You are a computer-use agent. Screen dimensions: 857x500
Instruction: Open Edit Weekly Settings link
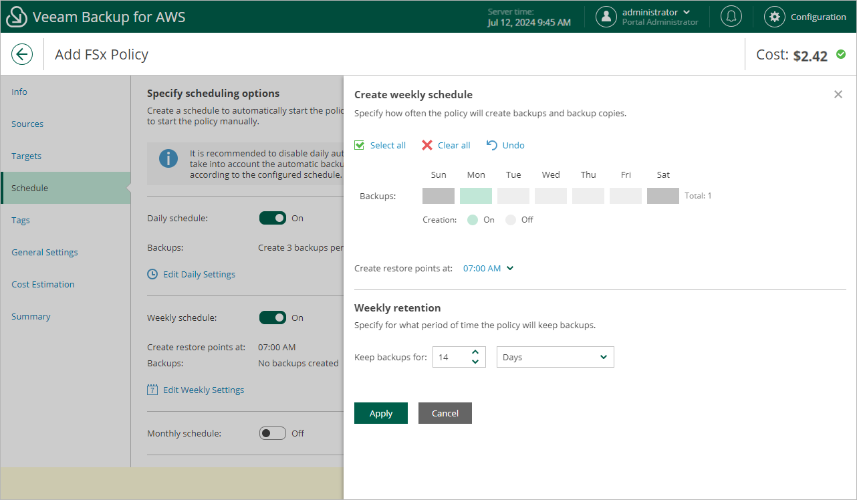click(x=204, y=390)
